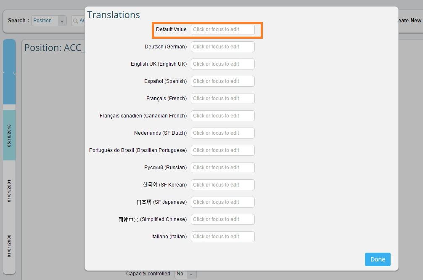Click the Italiano (Italian) label

coord(169,237)
